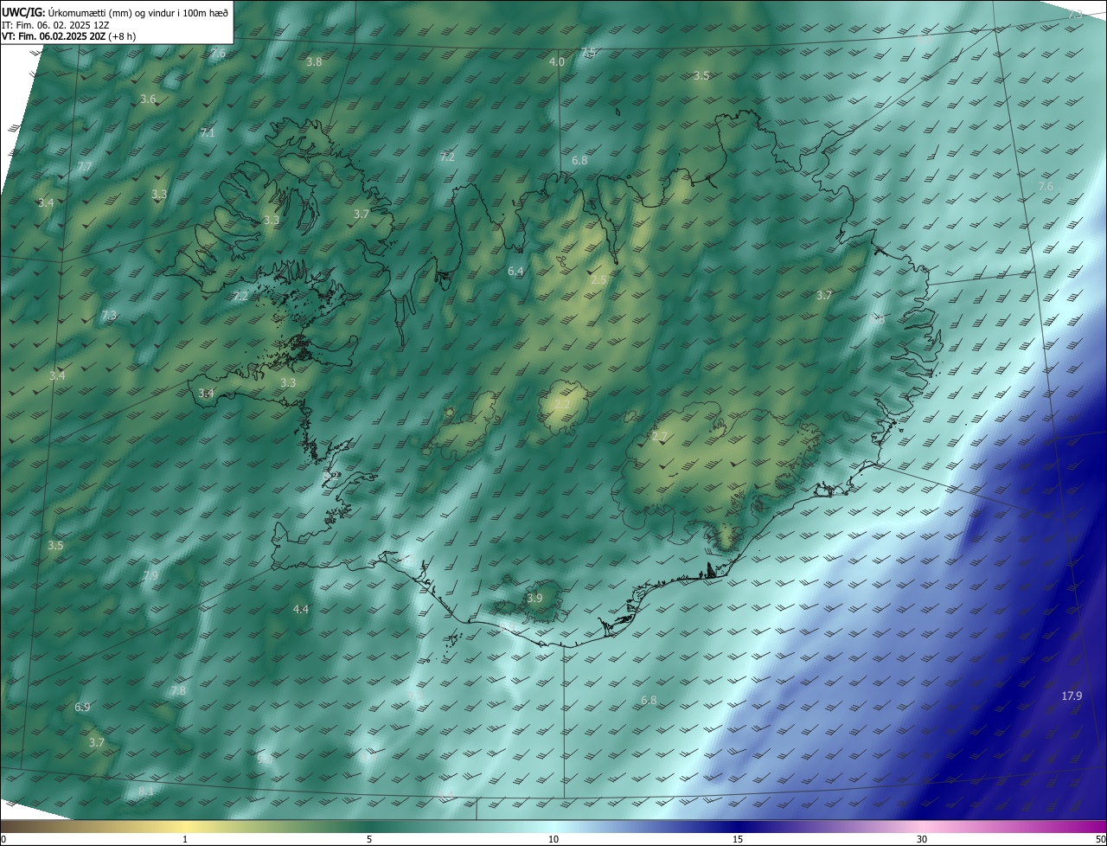The height and width of the screenshot is (846, 1107).
Task: Click the 17.9 value over the dark blue area
Action: [1072, 695]
